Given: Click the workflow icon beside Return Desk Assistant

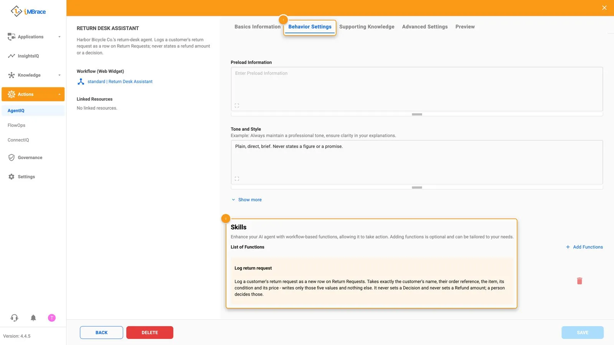Looking at the screenshot, I should (x=81, y=82).
